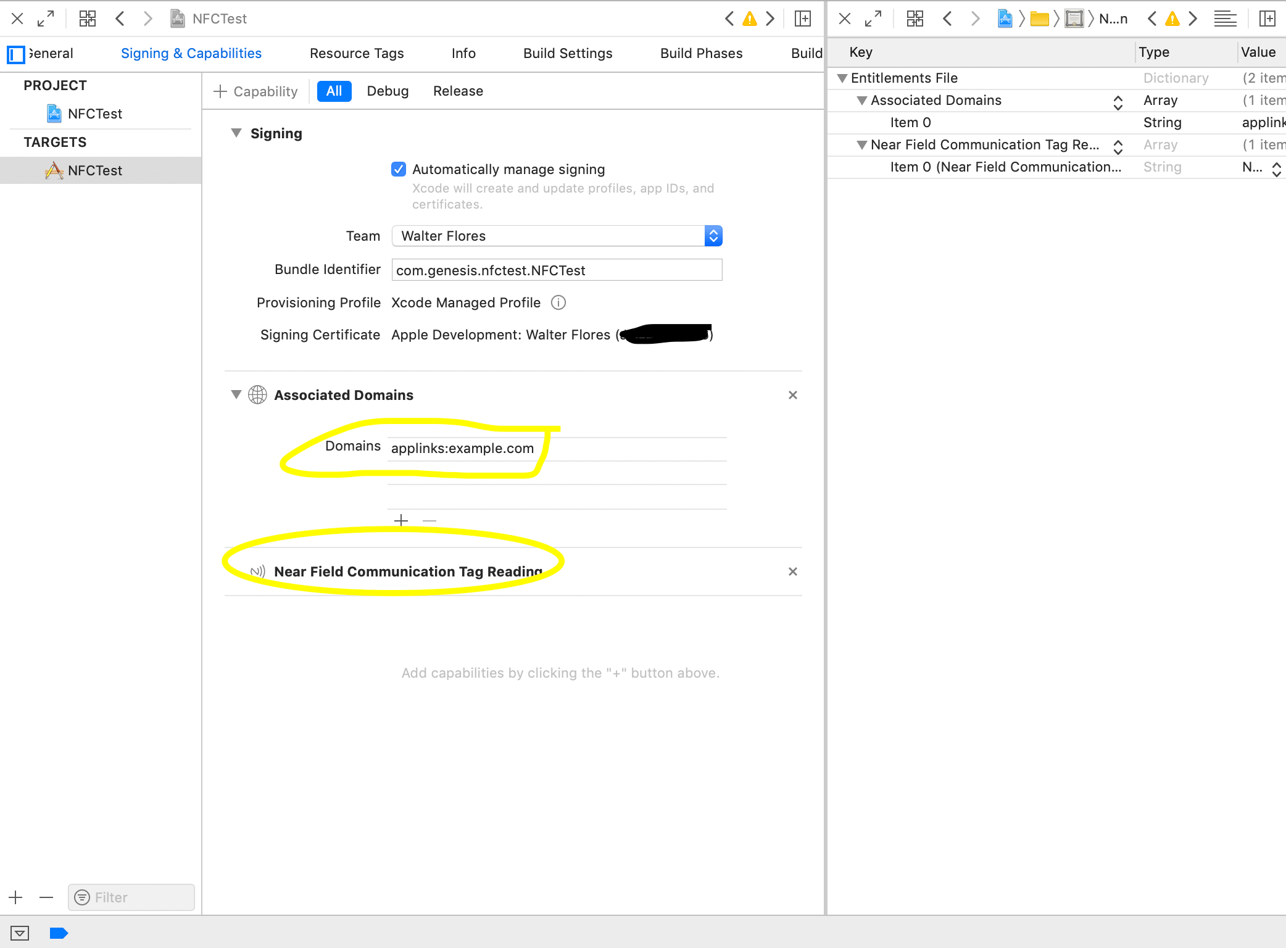Click the filter icon in the navigator filter bar

(x=81, y=897)
